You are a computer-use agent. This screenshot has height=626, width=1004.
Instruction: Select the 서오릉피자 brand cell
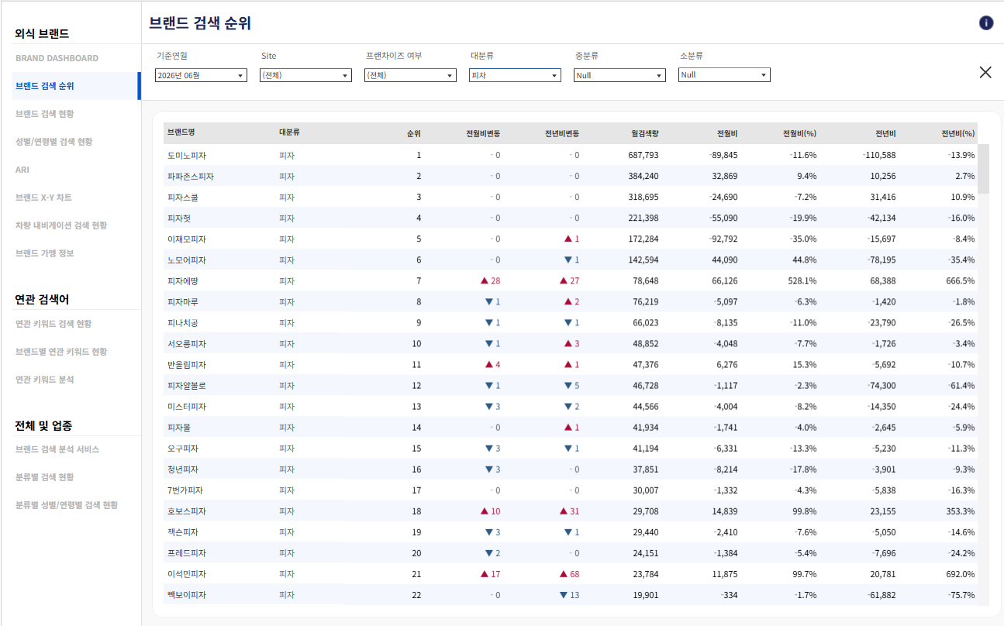(186, 344)
